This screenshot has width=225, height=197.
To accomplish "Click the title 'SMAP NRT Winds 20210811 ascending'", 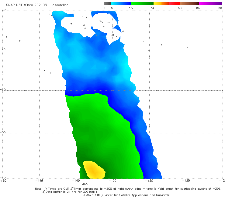I will [37, 5].
